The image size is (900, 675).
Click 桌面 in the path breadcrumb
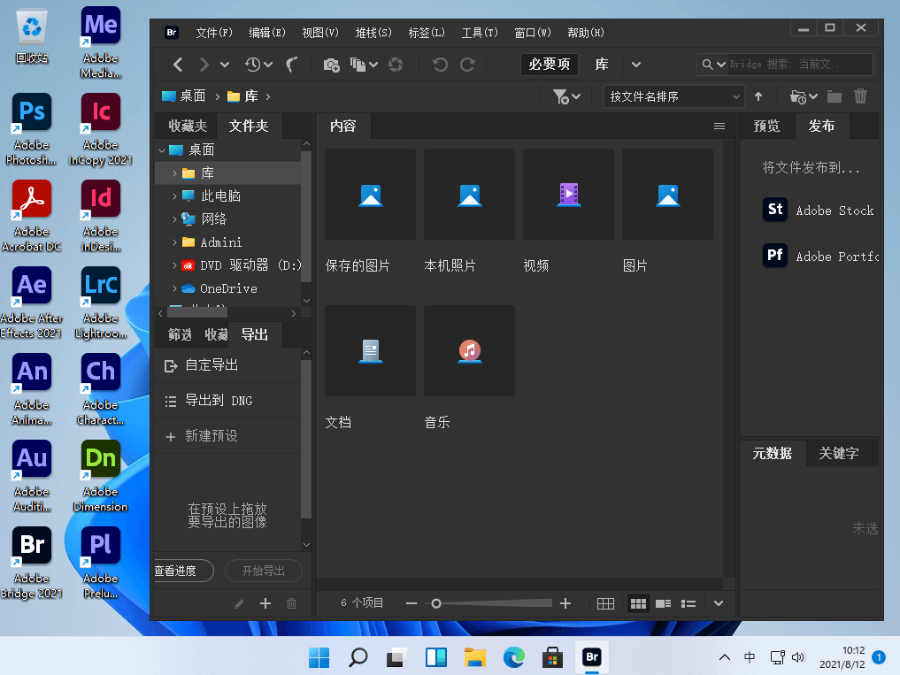(184, 96)
